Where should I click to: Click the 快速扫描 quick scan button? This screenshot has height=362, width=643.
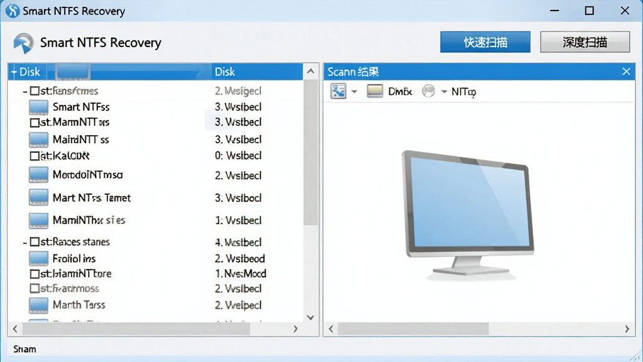(485, 42)
